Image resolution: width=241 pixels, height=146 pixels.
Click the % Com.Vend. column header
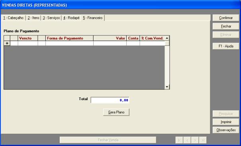[x=152, y=38]
